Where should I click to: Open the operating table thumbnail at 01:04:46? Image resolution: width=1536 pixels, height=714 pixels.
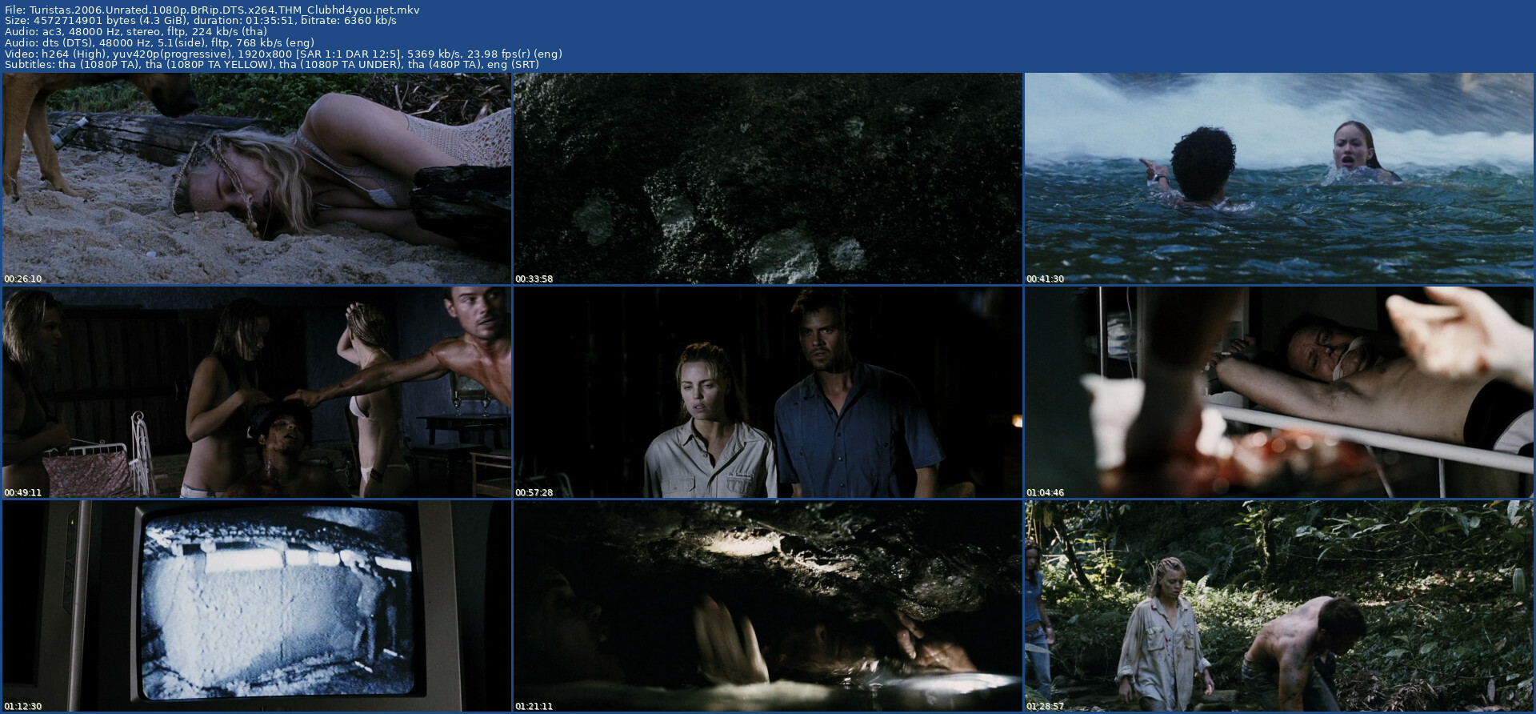pyautogui.click(x=1278, y=392)
